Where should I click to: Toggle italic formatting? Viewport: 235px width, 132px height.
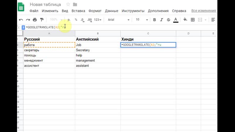click(161, 20)
